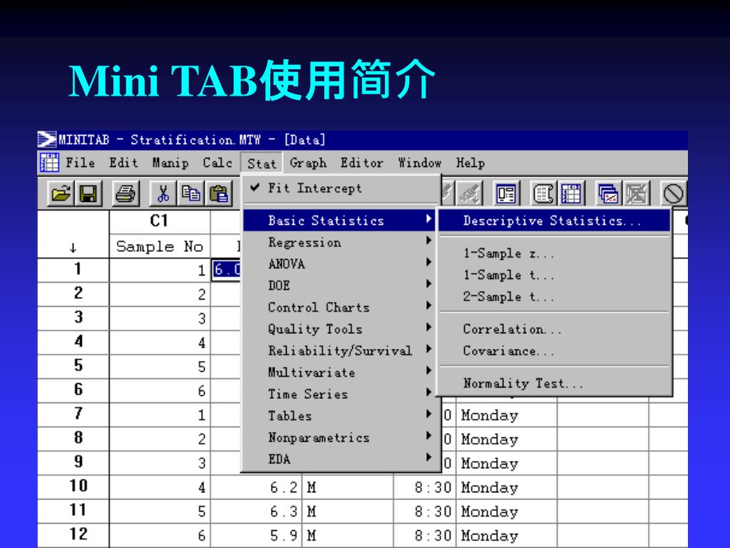Expand the Nonparametrics submenu

339,437
